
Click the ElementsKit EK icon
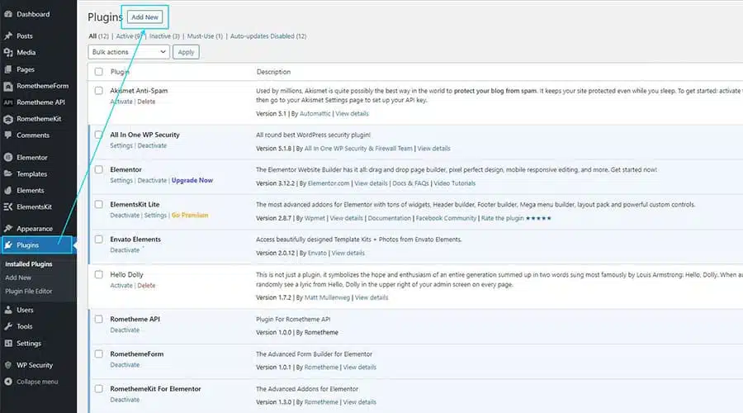click(x=8, y=206)
